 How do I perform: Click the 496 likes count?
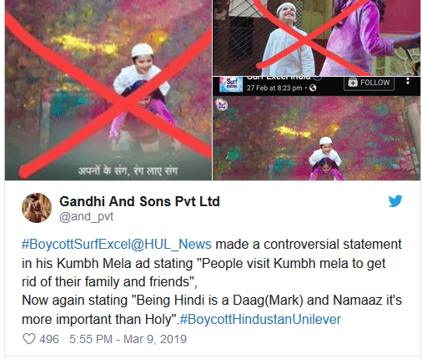[49, 339]
